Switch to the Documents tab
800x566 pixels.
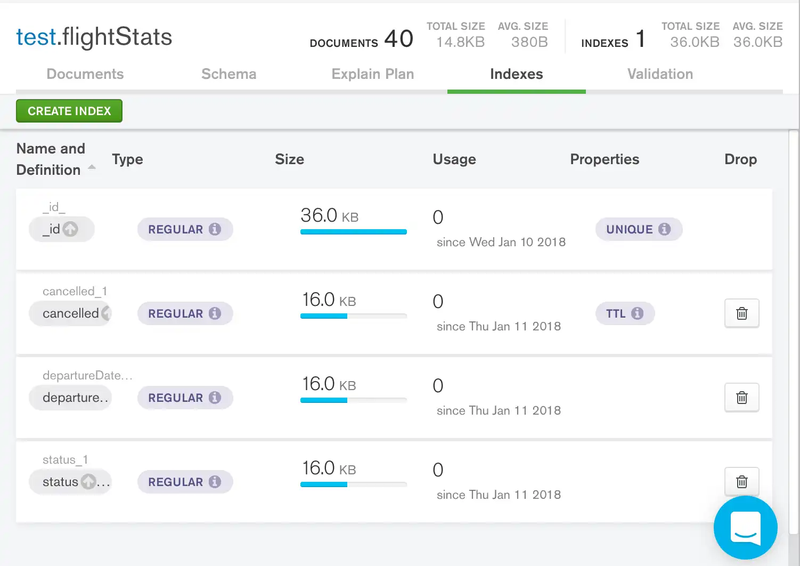[85, 74]
